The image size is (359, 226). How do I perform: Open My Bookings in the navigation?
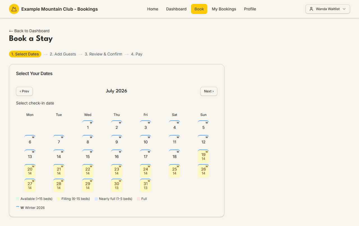pos(224,9)
